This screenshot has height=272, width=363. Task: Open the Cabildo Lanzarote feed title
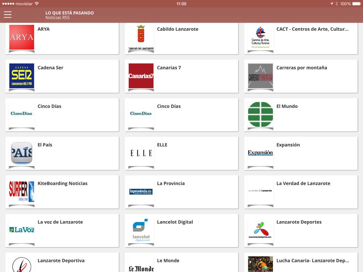pos(178,29)
